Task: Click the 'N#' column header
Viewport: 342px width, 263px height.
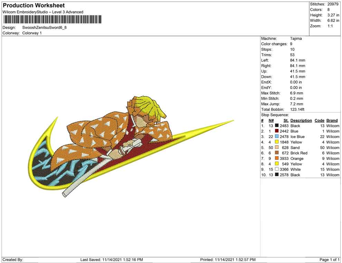Action: click(271, 120)
